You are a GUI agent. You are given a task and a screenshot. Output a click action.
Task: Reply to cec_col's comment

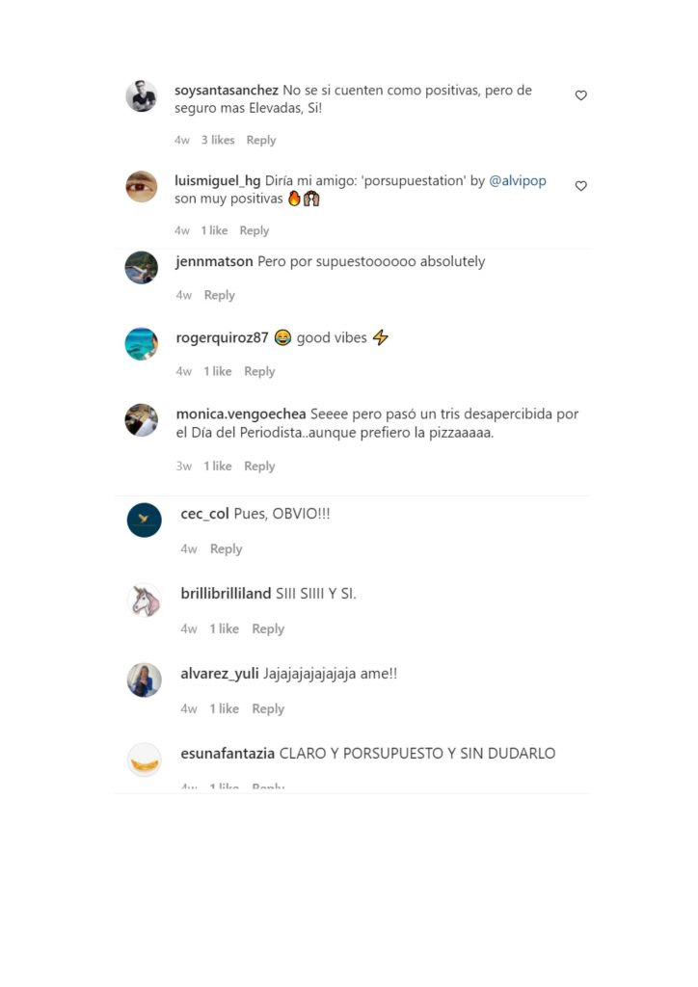tap(226, 548)
